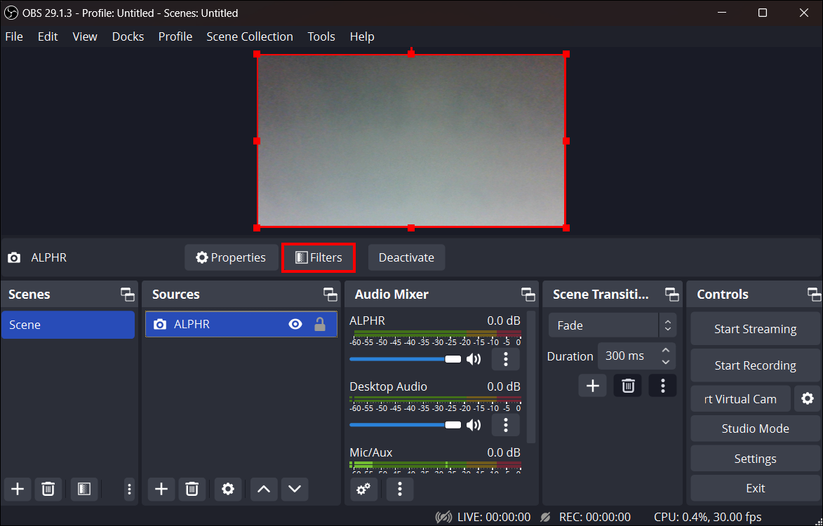Move ALPHR source up with arrow

coord(264,489)
